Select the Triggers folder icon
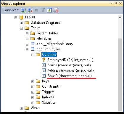 coord(38,92)
